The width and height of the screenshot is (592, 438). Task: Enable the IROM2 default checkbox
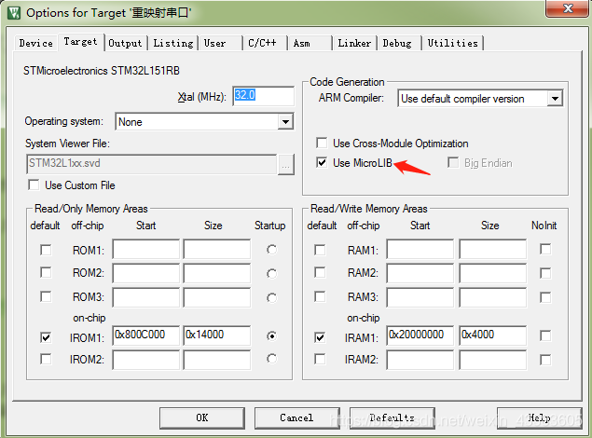tap(46, 359)
